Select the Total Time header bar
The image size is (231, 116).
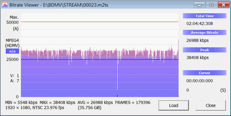(205, 16)
